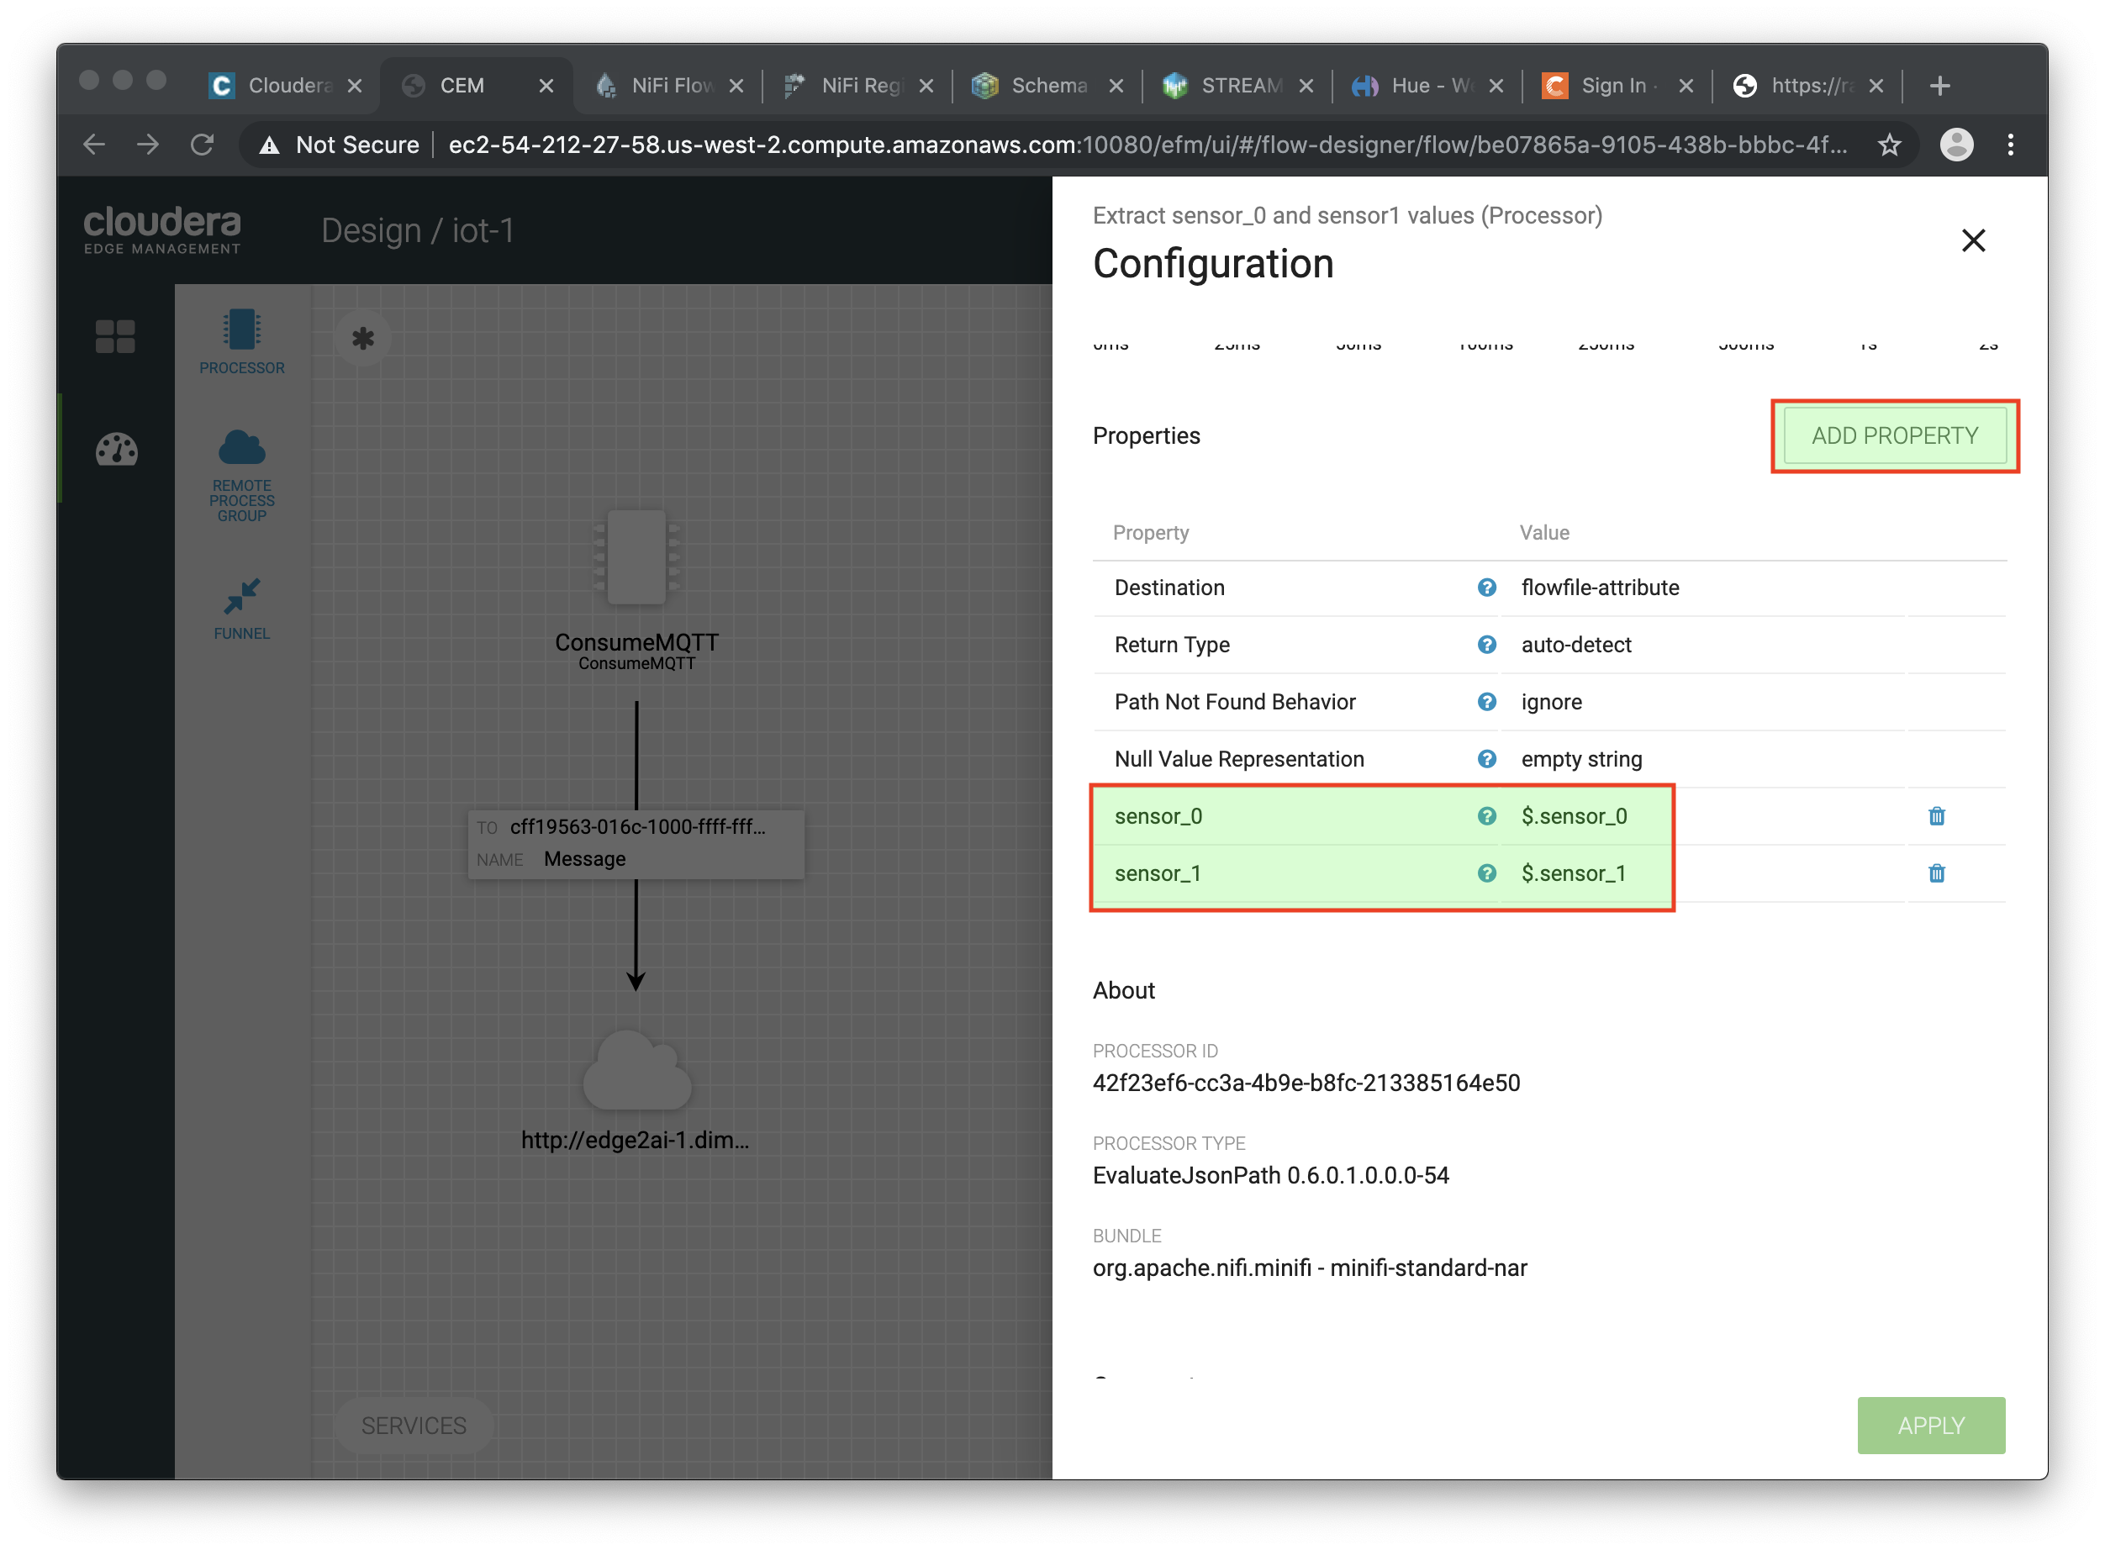Edit the Destination value flowfile-attribute
Viewport: 2105px width, 1550px height.
[x=1599, y=588]
